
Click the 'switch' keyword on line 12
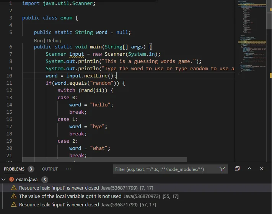click(x=66, y=90)
